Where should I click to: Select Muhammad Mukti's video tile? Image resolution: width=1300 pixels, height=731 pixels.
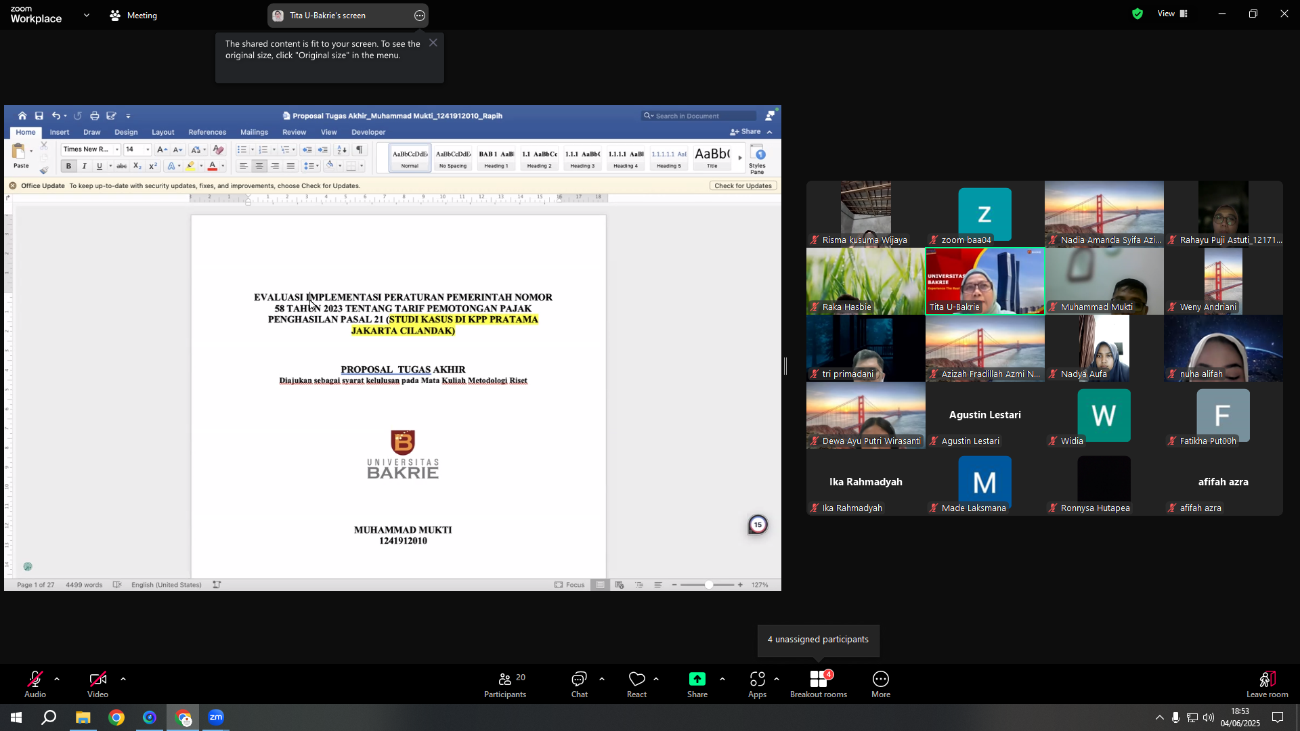tap(1104, 281)
